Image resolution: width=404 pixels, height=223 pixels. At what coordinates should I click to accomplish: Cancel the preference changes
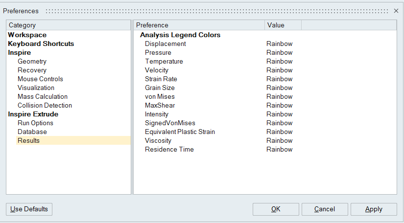pos(325,209)
